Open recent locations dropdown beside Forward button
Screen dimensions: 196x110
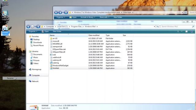(x=35, y=27)
